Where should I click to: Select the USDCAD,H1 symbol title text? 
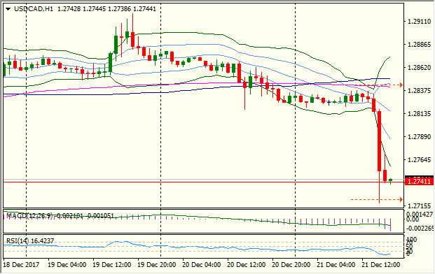tap(34, 9)
